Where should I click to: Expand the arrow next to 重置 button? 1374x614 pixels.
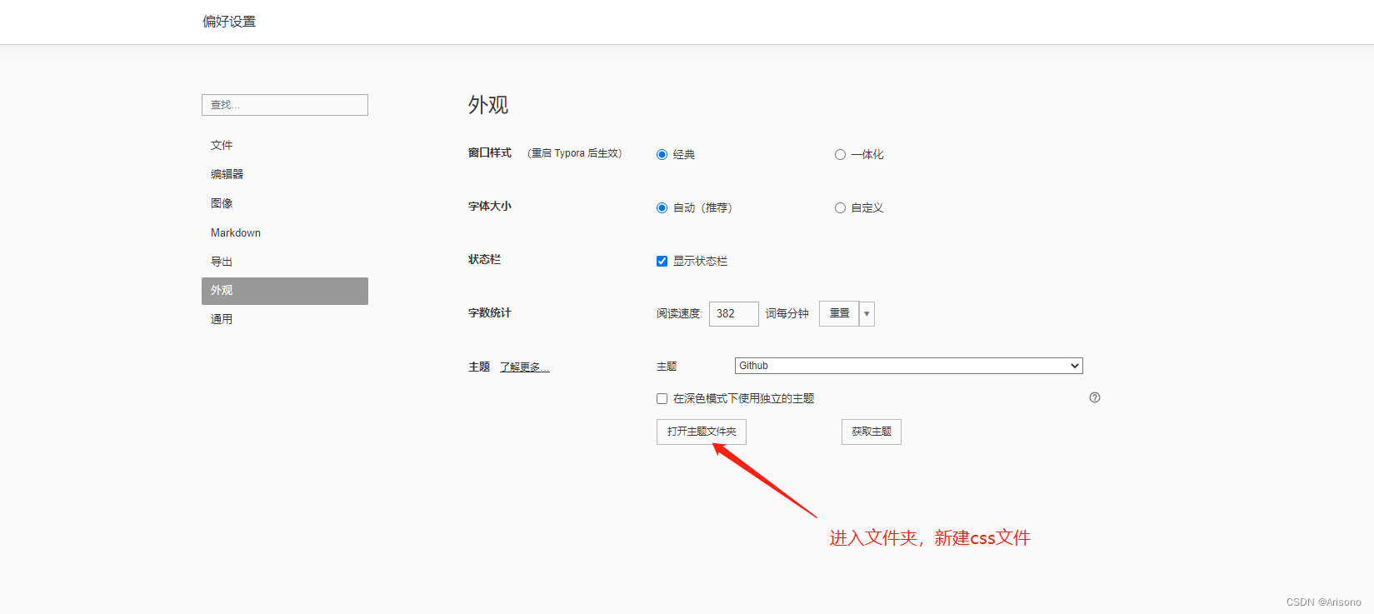pos(867,313)
